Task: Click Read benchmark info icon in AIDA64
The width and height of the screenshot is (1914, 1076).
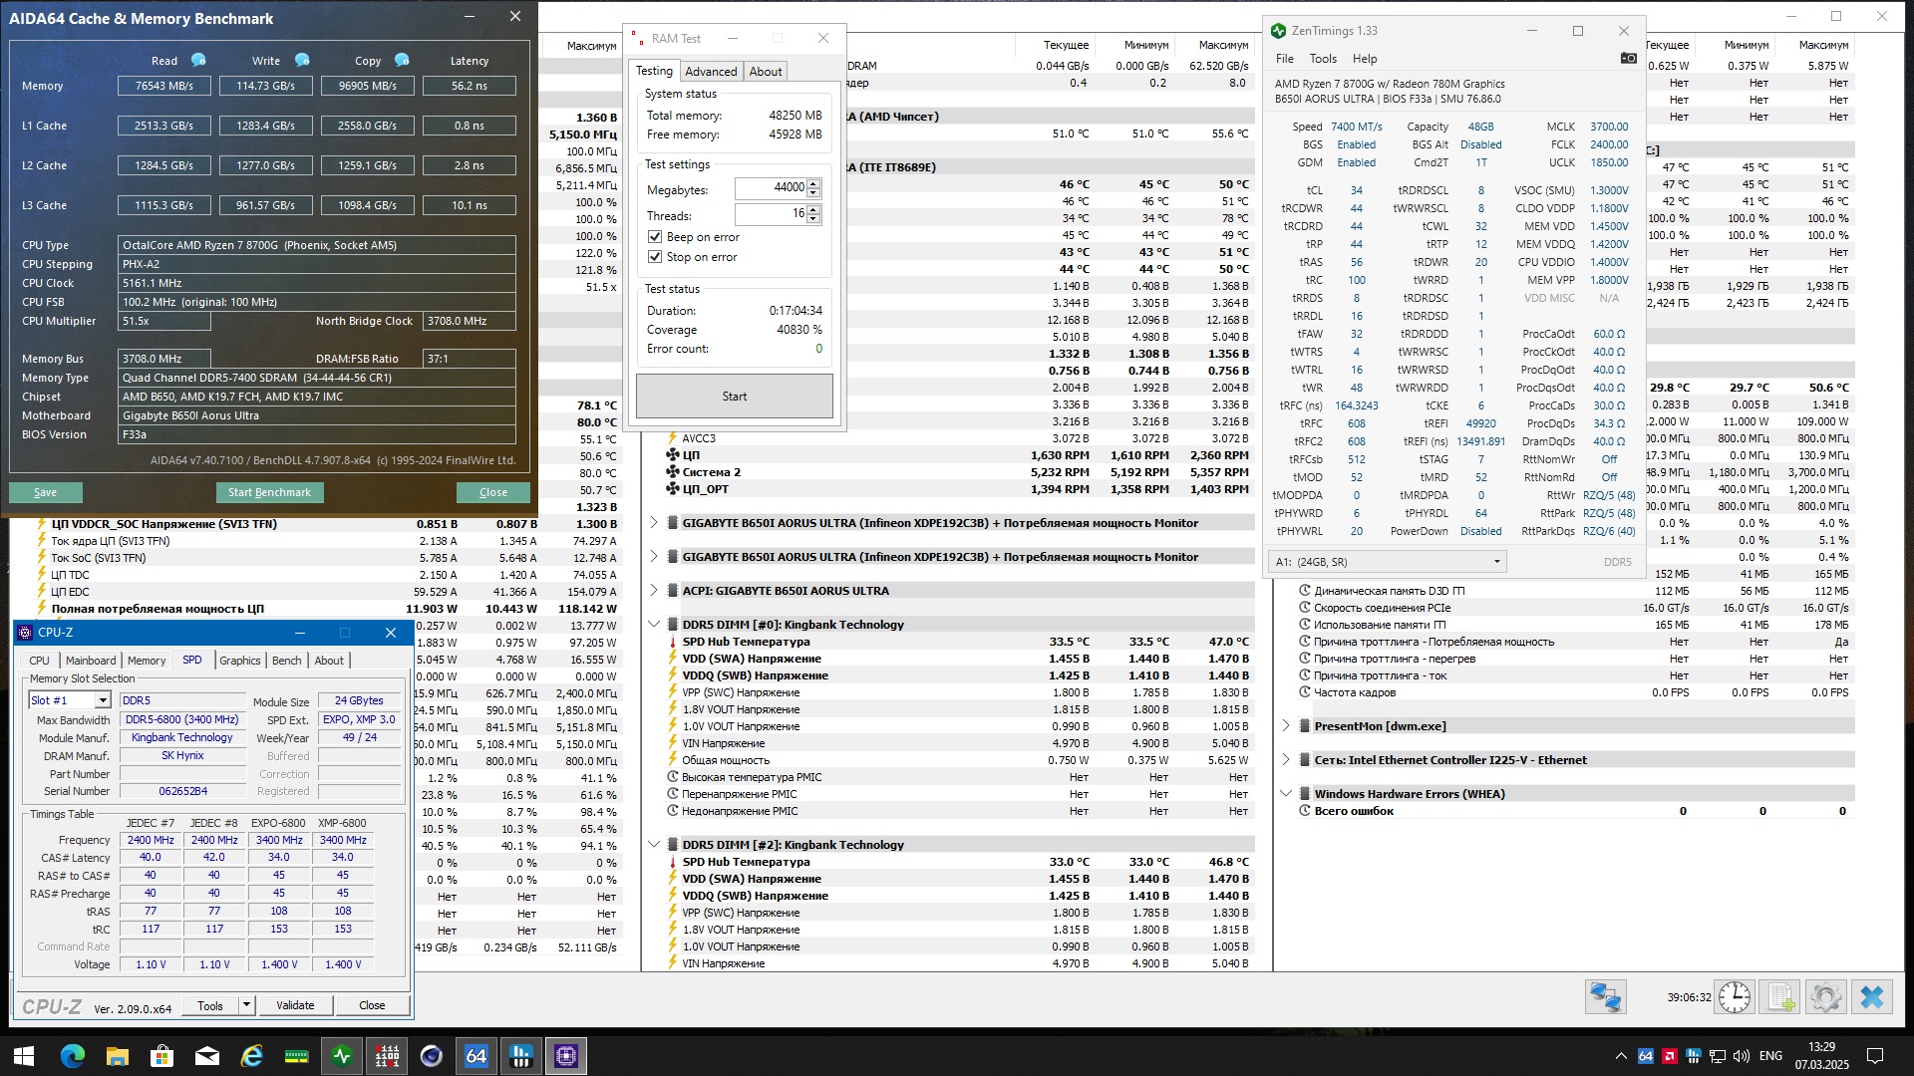Action: point(198,60)
